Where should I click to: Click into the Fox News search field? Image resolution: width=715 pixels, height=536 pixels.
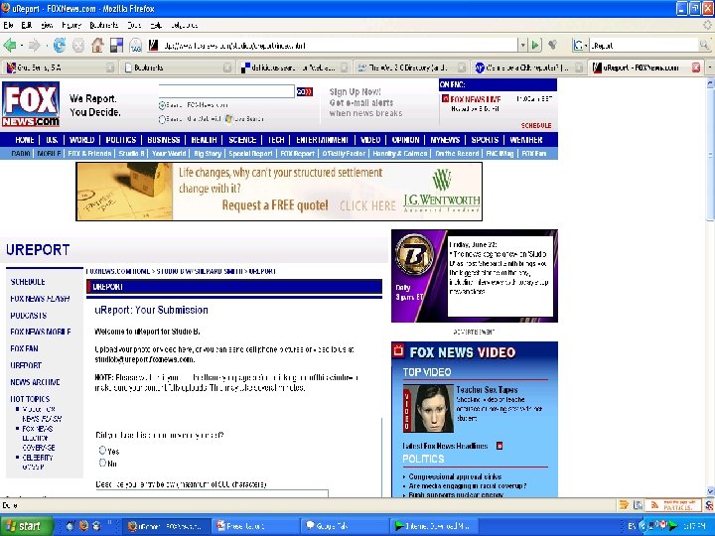(x=226, y=91)
